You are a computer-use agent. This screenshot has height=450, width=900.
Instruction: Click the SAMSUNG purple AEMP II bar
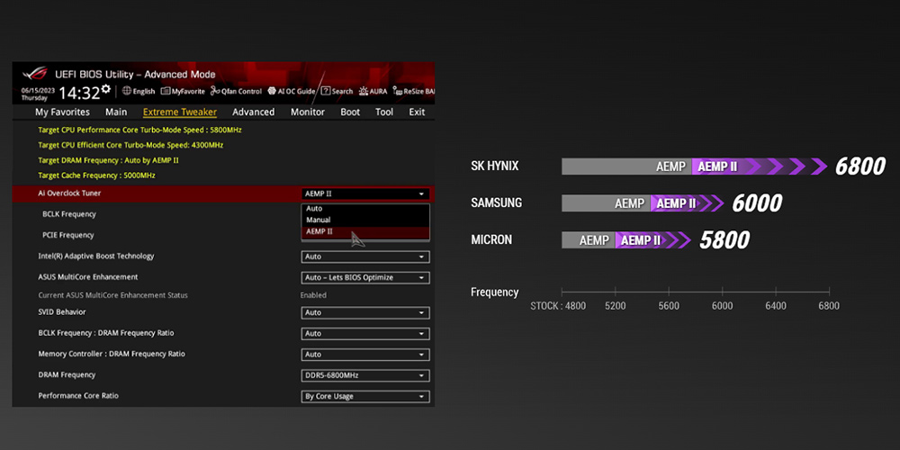tap(687, 203)
